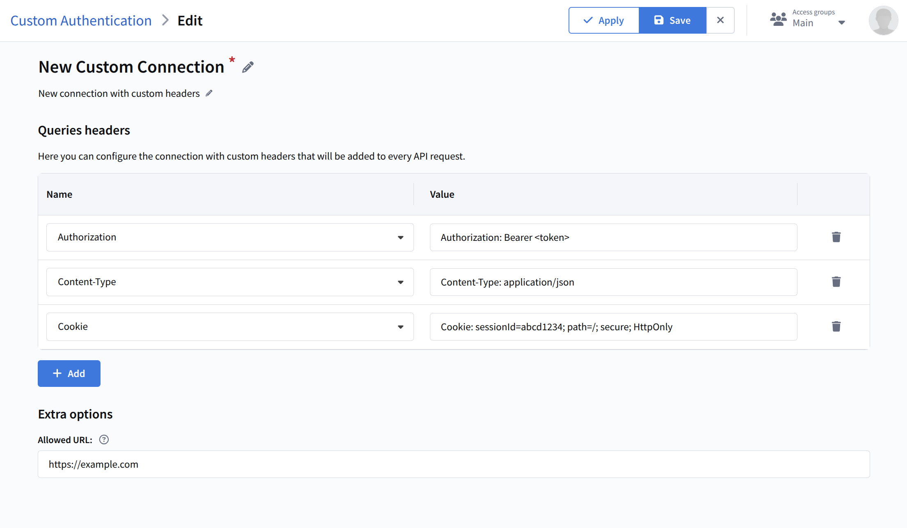Click the Allowed URL text field
Screen dimensions: 907x528
click(453, 464)
